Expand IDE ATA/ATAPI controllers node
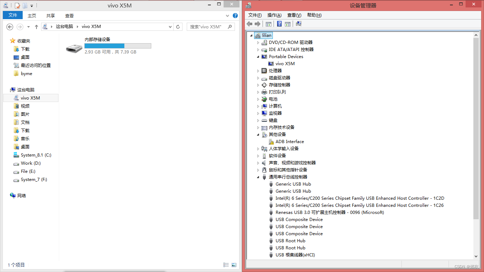The height and width of the screenshot is (272, 484). point(258,50)
